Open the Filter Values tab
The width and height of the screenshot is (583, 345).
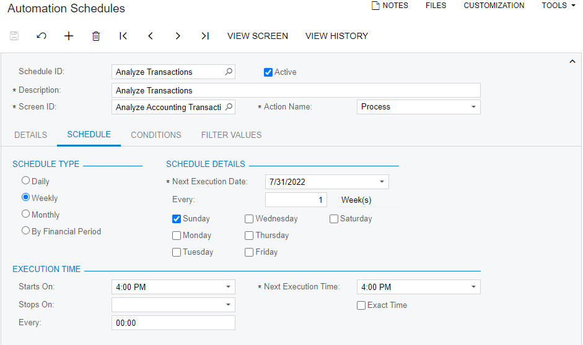pos(231,135)
